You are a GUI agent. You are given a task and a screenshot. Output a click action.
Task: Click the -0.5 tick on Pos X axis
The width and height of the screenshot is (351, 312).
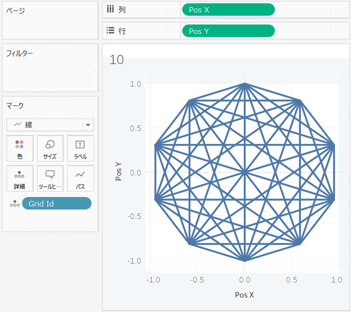(x=197, y=280)
